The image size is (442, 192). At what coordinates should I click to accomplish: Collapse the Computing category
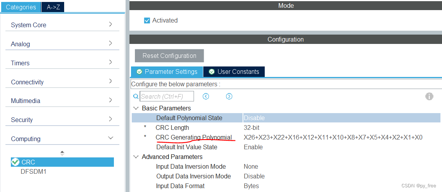[x=110, y=138]
